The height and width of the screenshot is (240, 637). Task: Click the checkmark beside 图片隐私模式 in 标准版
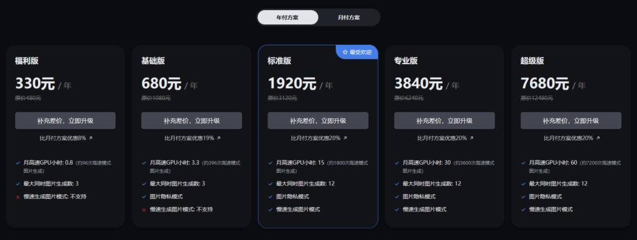pyautogui.click(x=270, y=196)
